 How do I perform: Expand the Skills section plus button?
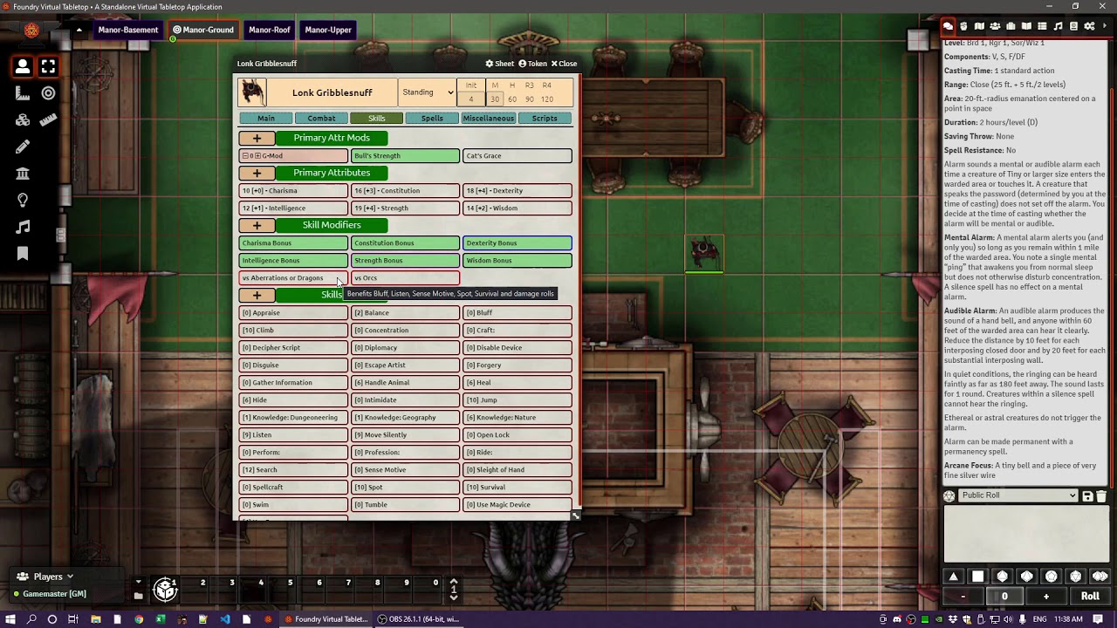257,295
